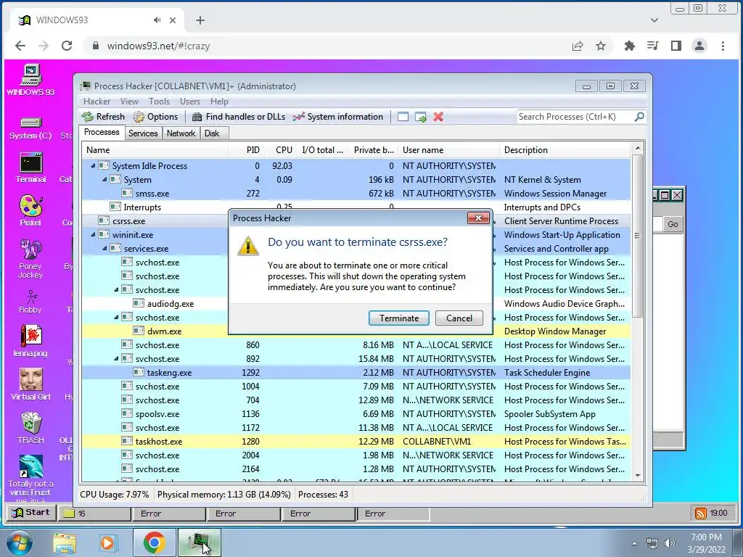Image resolution: width=743 pixels, height=557 pixels.
Task: Collapse the System process node
Action: [104, 180]
